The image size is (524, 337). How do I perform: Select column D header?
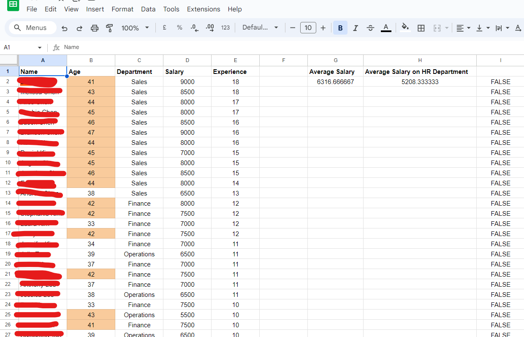187,60
